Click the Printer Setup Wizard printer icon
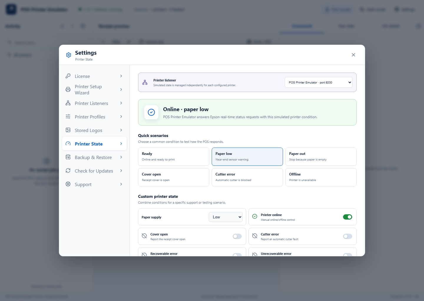Viewport: 424px width, 301px height. 68,89
